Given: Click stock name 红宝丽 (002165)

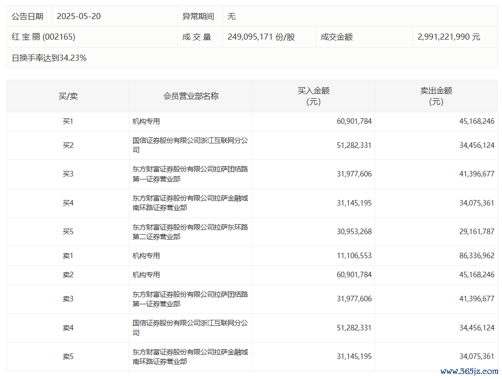Looking at the screenshot, I should pos(44,37).
